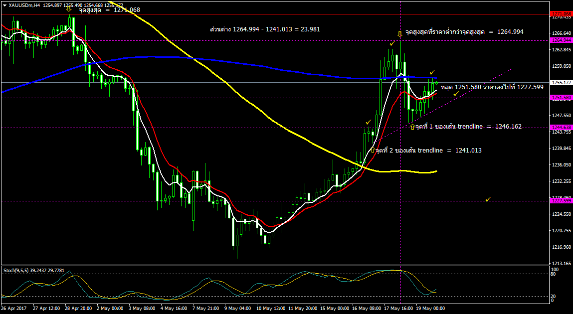Click the 20 level on the Stochastic scale
This screenshot has width=573, height=314.
554,296
